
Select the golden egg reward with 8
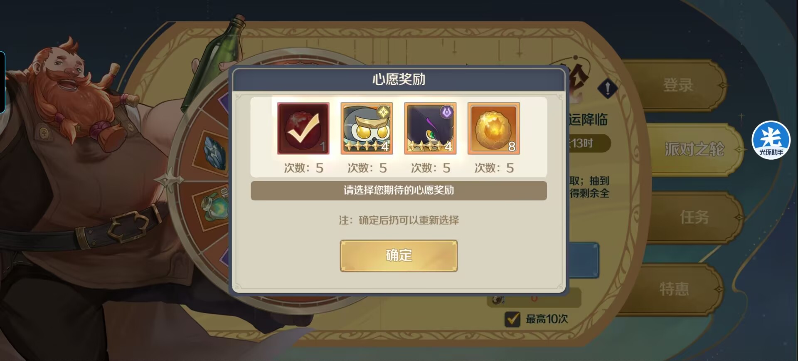494,129
